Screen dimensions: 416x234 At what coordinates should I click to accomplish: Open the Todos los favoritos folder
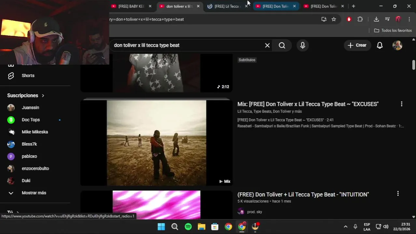pyautogui.click(x=393, y=30)
